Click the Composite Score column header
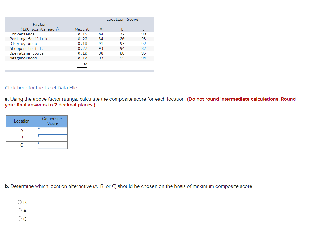The height and width of the screenshot is (234, 315). (53, 121)
